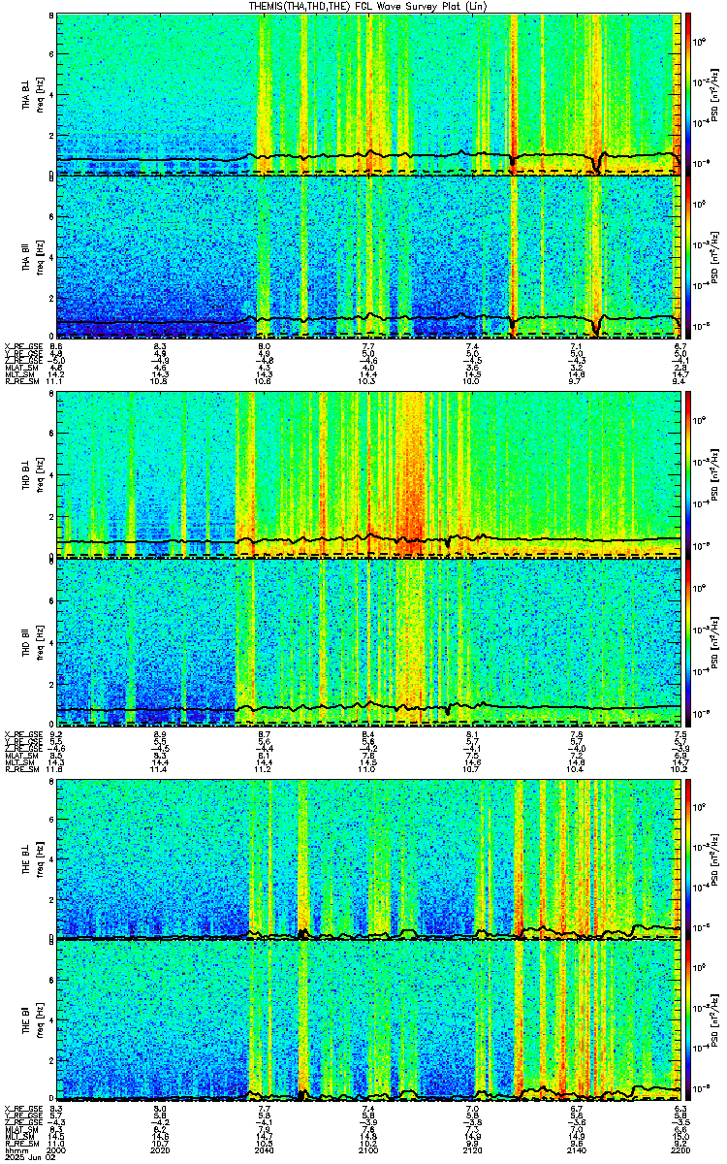Click the PSD [nT²/Hz] label of THA B-perpendicular color bar
This screenshot has height=1164, width=727.
click(715, 95)
